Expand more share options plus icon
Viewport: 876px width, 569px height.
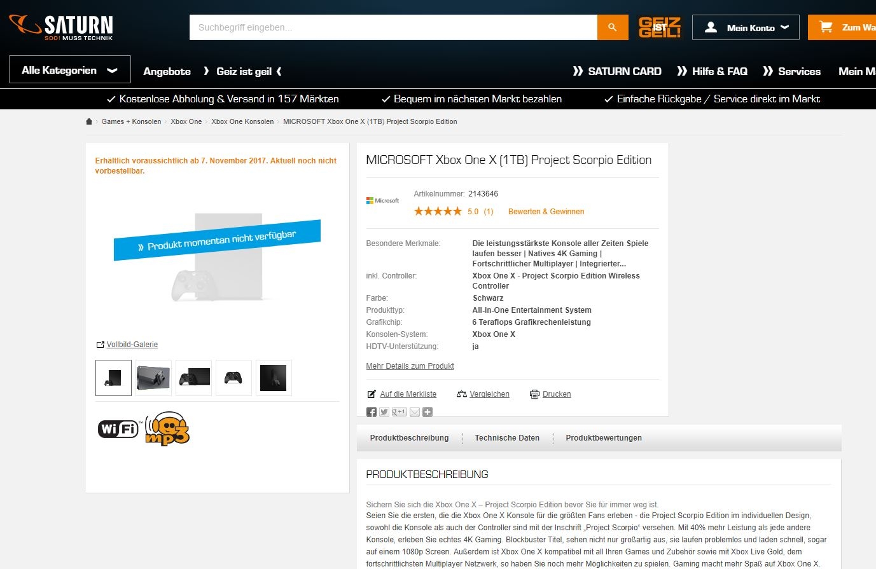[x=428, y=413]
